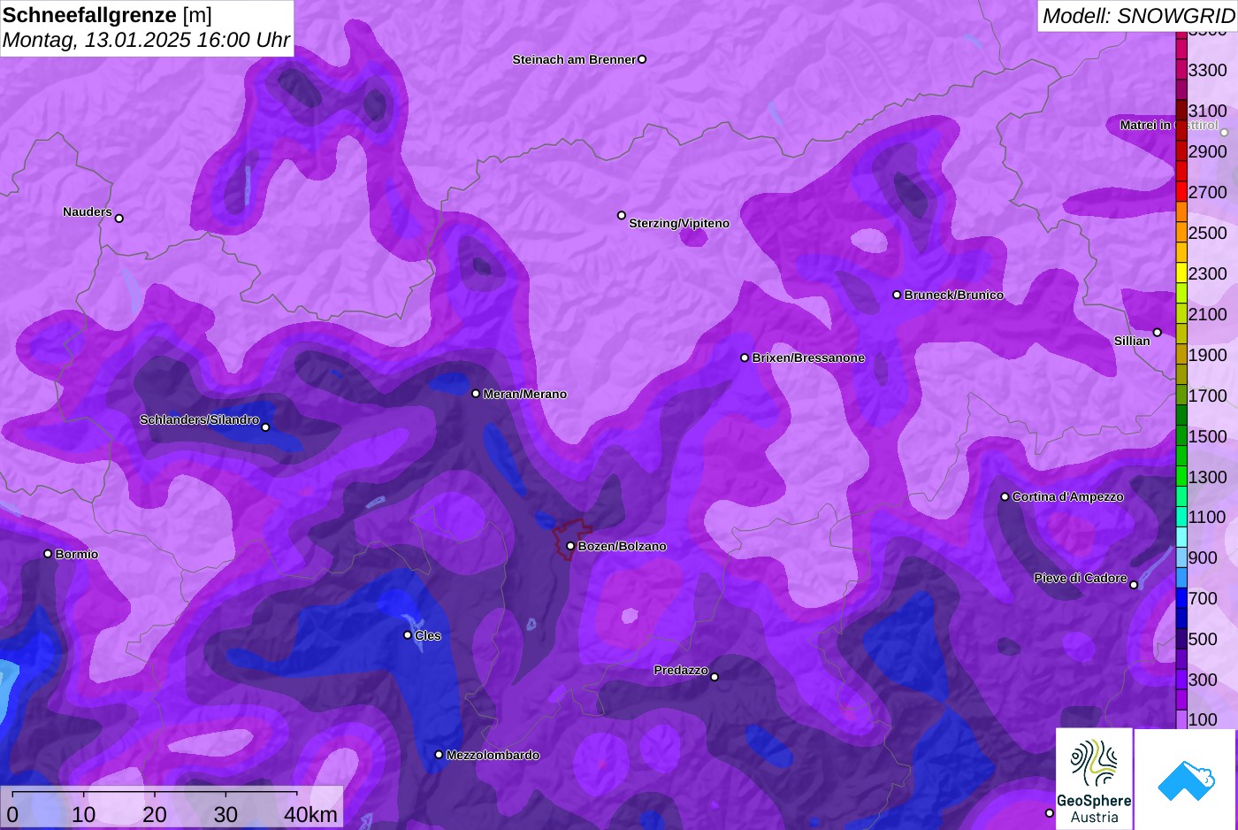Click the Steinach am Brenner marker dot
Screen dimensions: 1238x830
(642, 59)
